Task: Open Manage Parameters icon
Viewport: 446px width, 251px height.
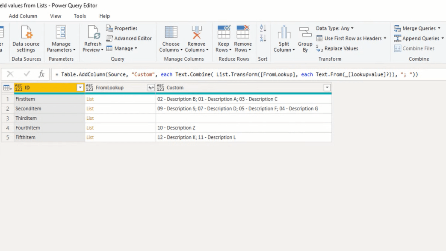Action: (x=61, y=32)
